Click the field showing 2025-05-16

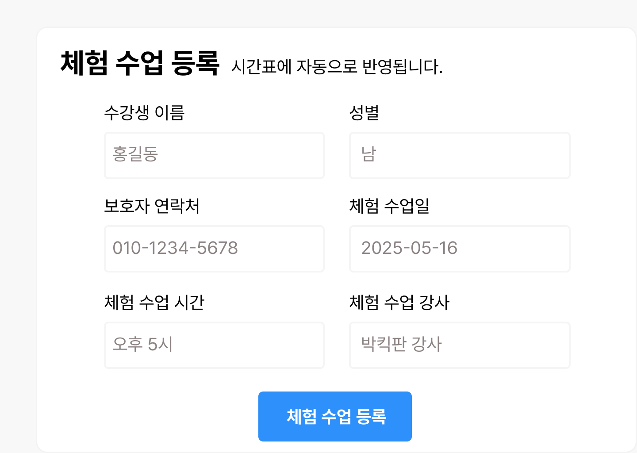click(x=460, y=249)
